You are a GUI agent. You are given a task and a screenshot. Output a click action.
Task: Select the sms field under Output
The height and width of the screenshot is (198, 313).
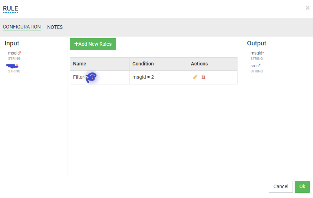pos(255,66)
